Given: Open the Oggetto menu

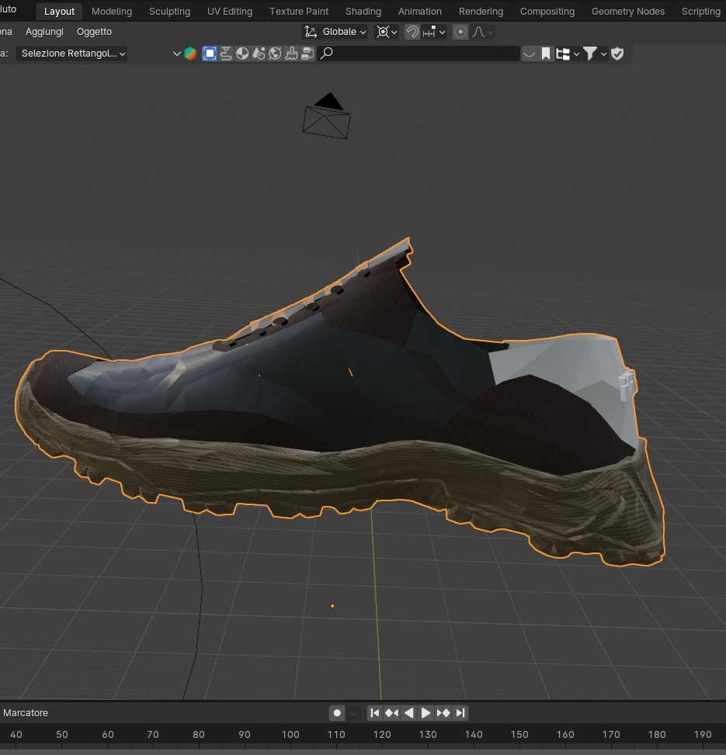Looking at the screenshot, I should 94,32.
